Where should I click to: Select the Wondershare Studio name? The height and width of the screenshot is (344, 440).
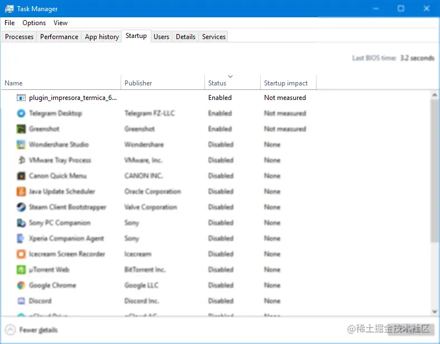click(59, 145)
